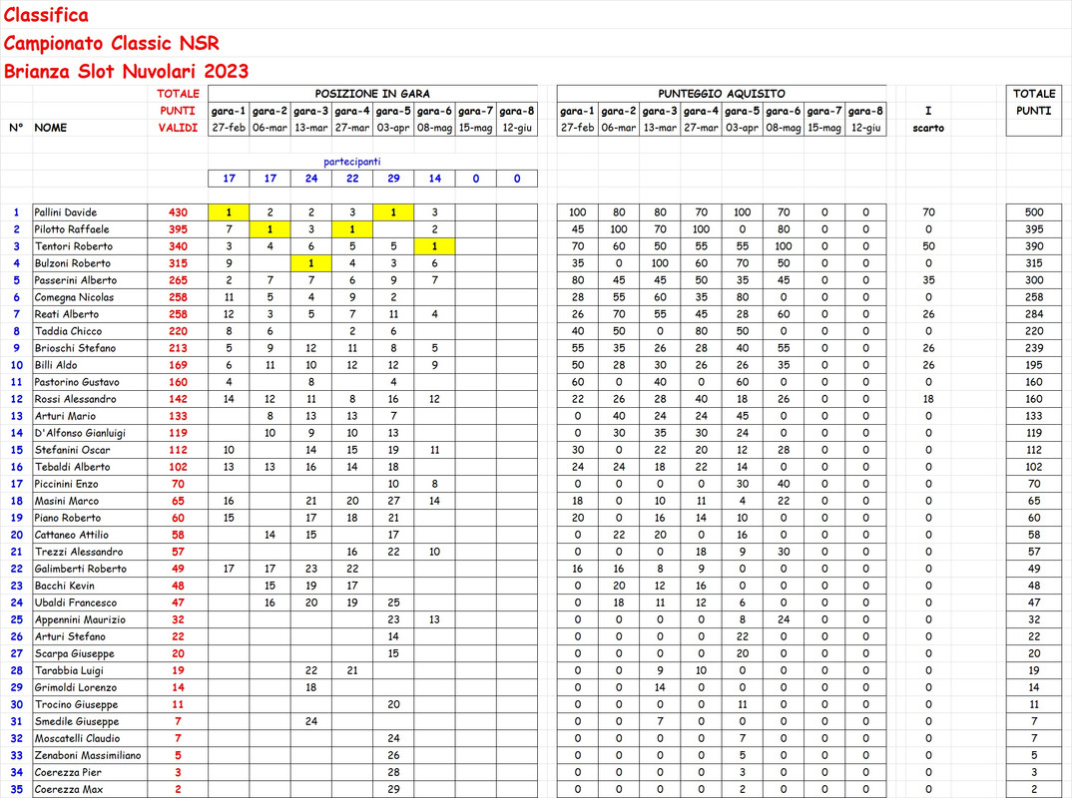
Task: Select the name 'Zenaboni Massimiliano'
Action: (88, 755)
